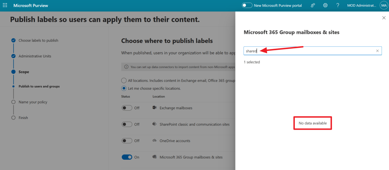Open the Name your policy step
The width and height of the screenshot is (389, 170).
click(33, 102)
